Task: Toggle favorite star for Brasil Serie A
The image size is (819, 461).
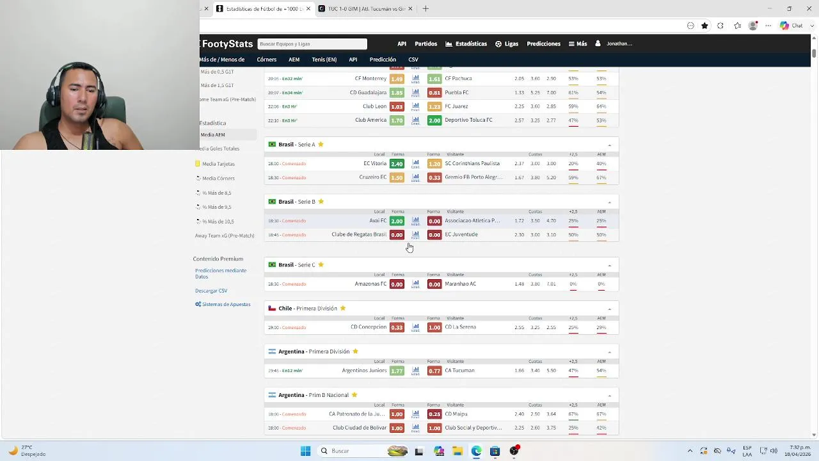Action: pos(321,144)
